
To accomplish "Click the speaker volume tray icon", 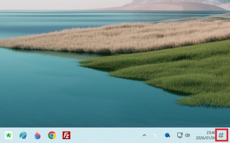I will point(187,135).
